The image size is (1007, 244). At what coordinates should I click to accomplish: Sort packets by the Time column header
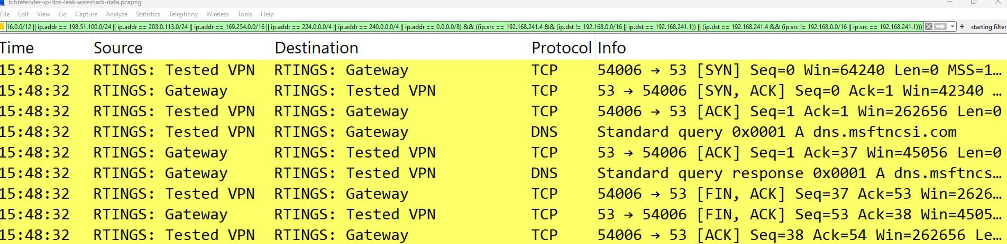coord(17,48)
